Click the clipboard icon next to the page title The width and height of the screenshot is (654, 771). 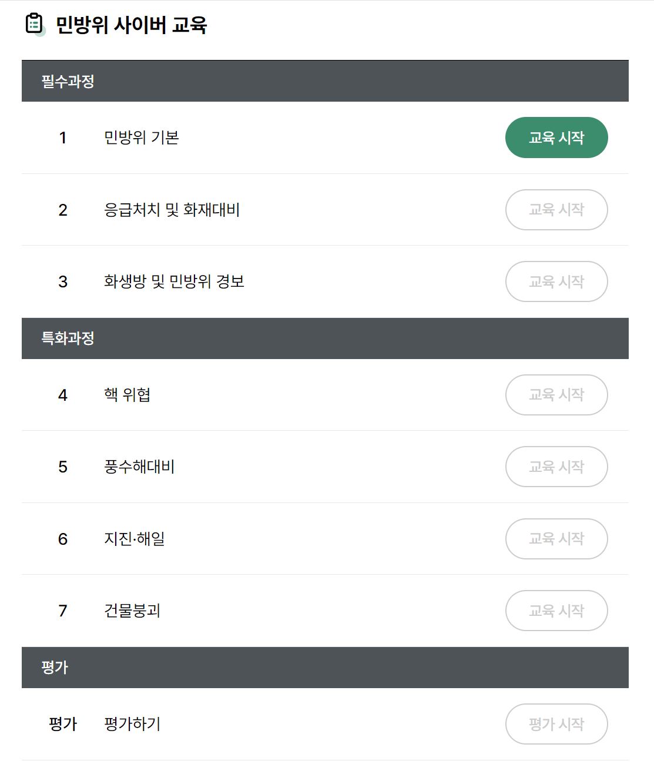coord(33,23)
